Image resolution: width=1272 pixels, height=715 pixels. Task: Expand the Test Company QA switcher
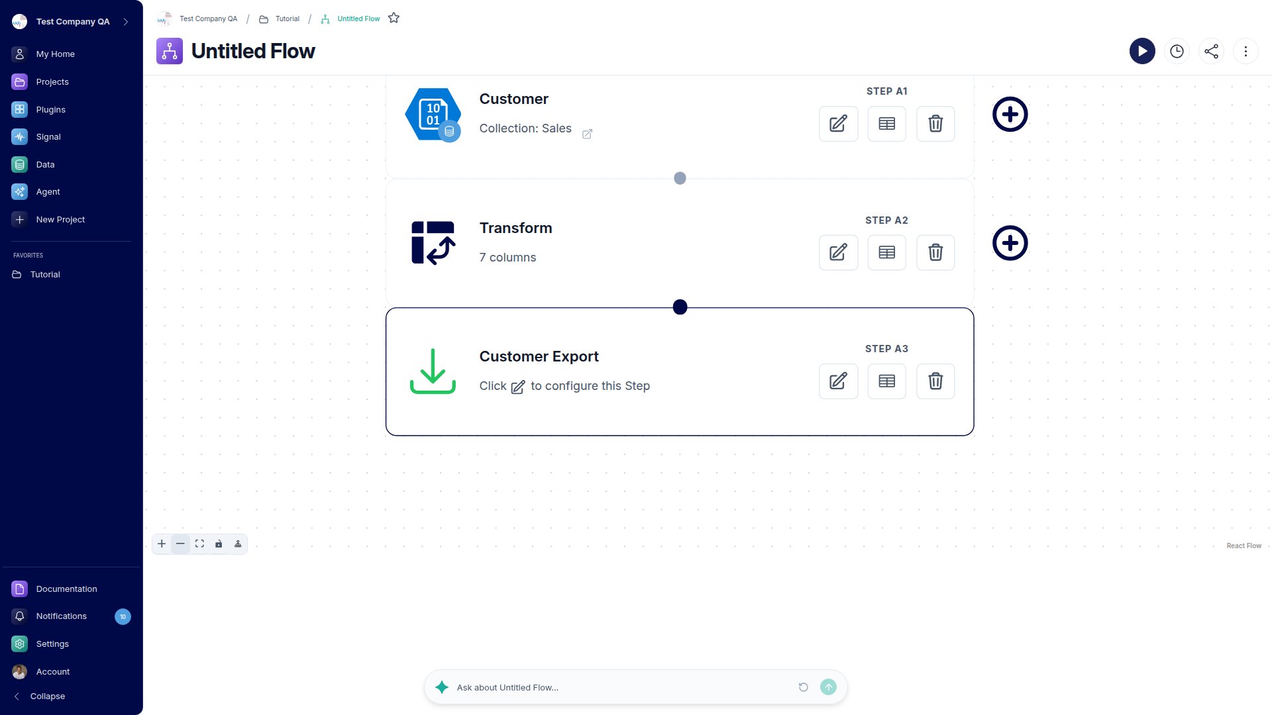click(x=126, y=22)
